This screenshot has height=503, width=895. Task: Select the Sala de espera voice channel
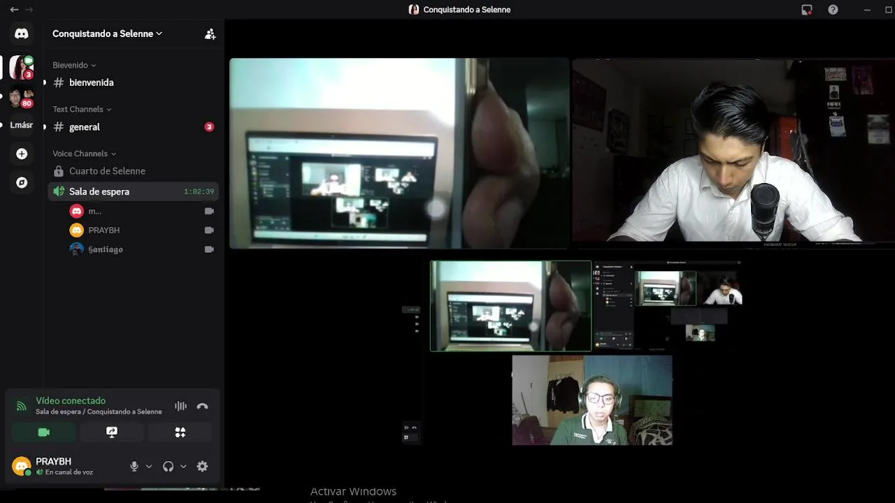point(133,191)
